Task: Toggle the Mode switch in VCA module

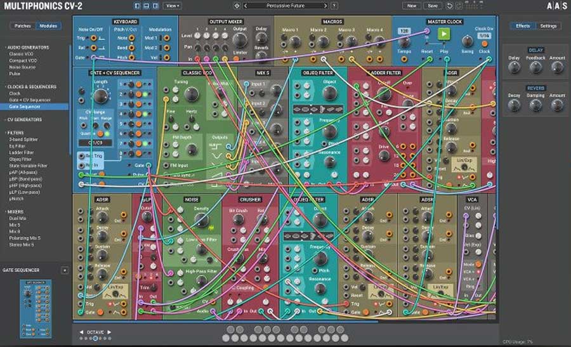Action: click(478, 265)
